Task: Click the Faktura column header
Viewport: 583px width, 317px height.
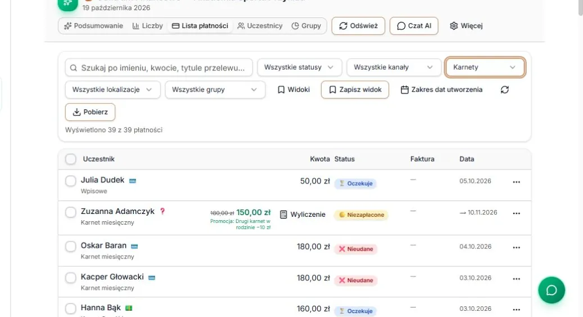Action: [422, 159]
